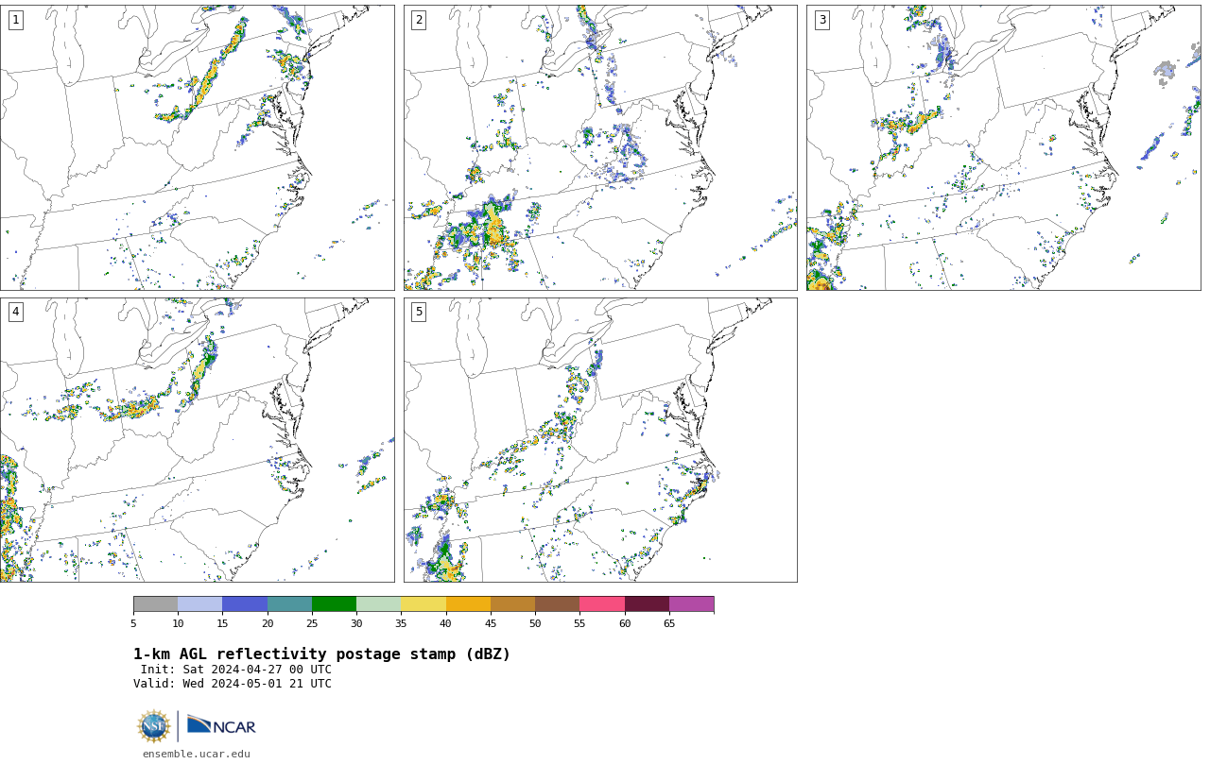
Task: Click the colorbar tick label 5
Action: (133, 623)
